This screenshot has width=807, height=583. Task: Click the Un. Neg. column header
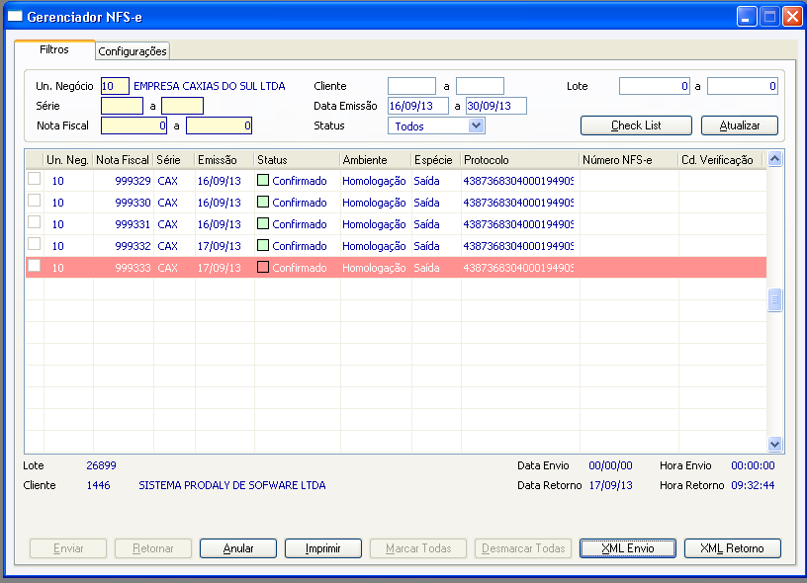pos(68,160)
